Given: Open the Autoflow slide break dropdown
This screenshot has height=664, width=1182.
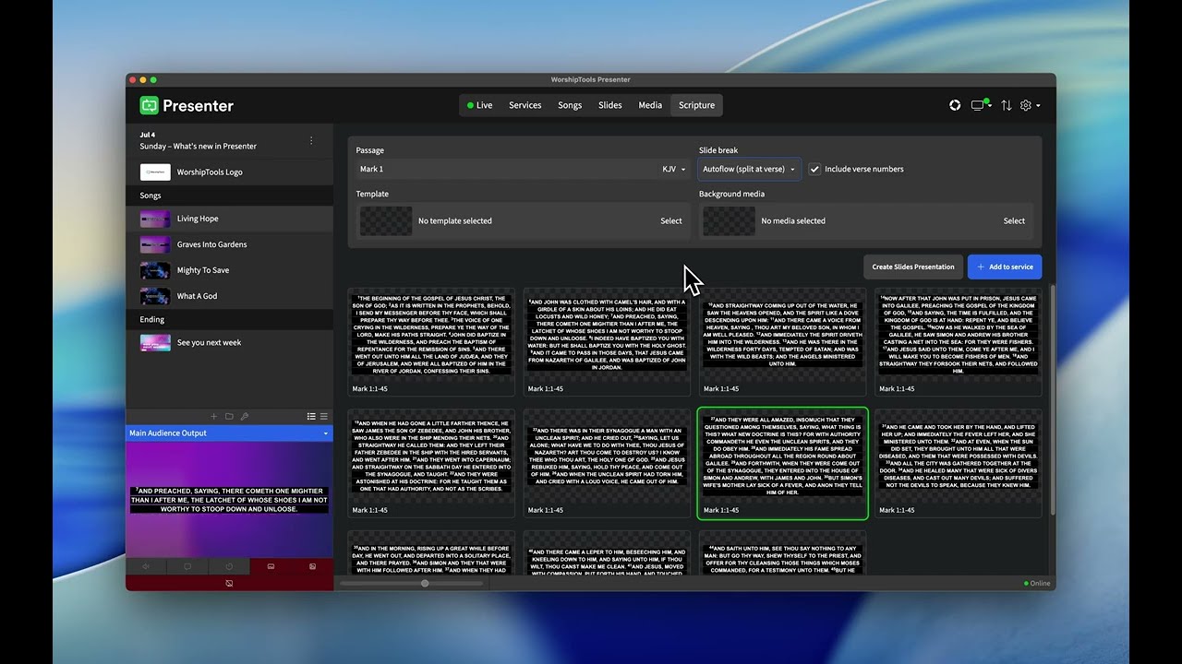Looking at the screenshot, I should pos(749,169).
